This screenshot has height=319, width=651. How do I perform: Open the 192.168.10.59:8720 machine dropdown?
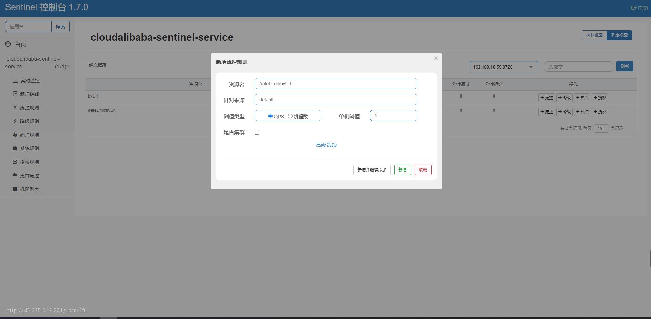tap(504, 67)
